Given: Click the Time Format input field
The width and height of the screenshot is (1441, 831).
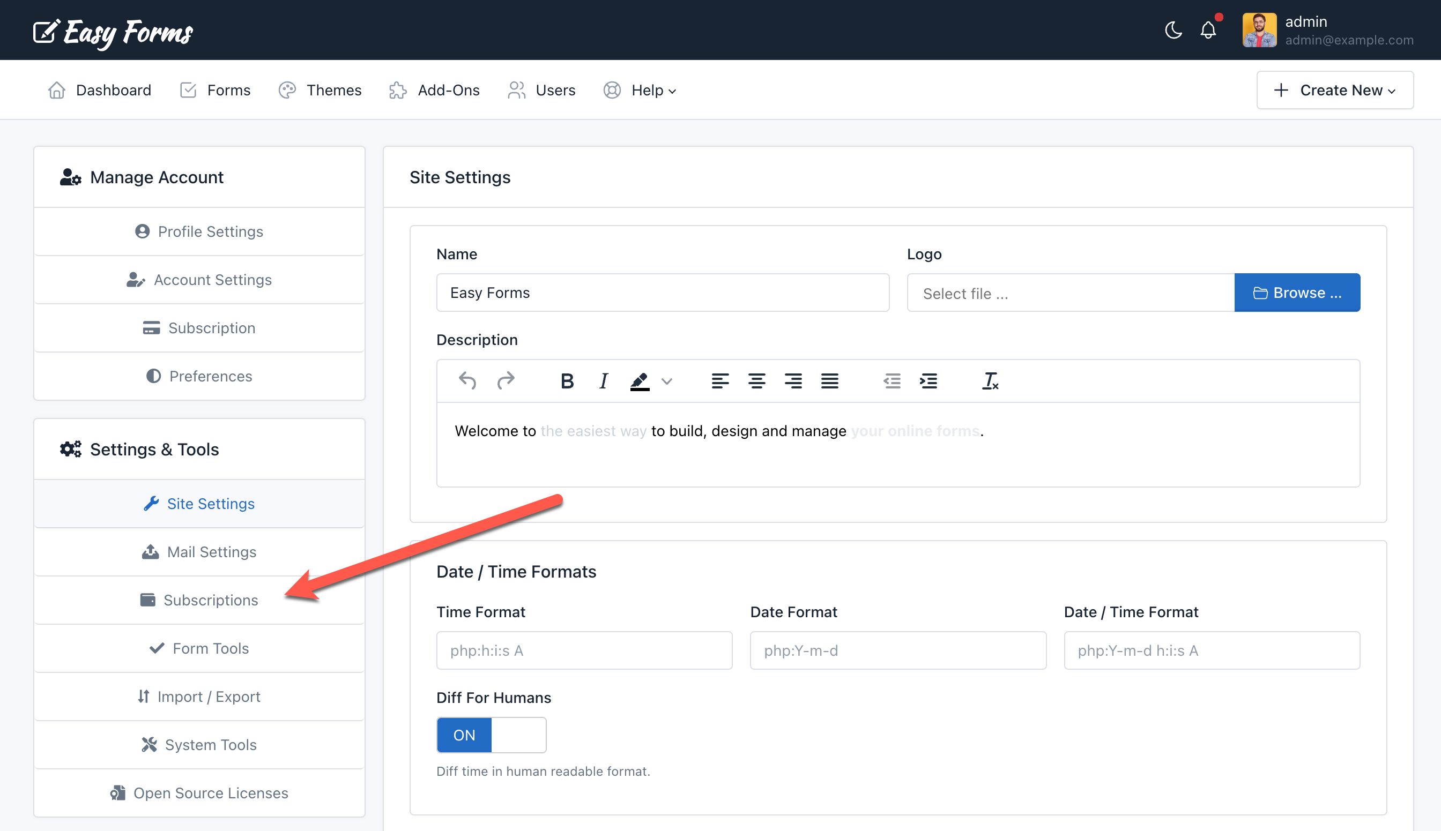Looking at the screenshot, I should (584, 650).
